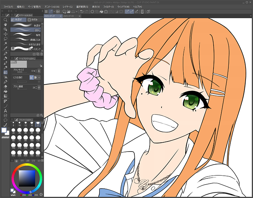Open blend strength mode dropdown arrow
253x198 pixels.
click(39, 78)
